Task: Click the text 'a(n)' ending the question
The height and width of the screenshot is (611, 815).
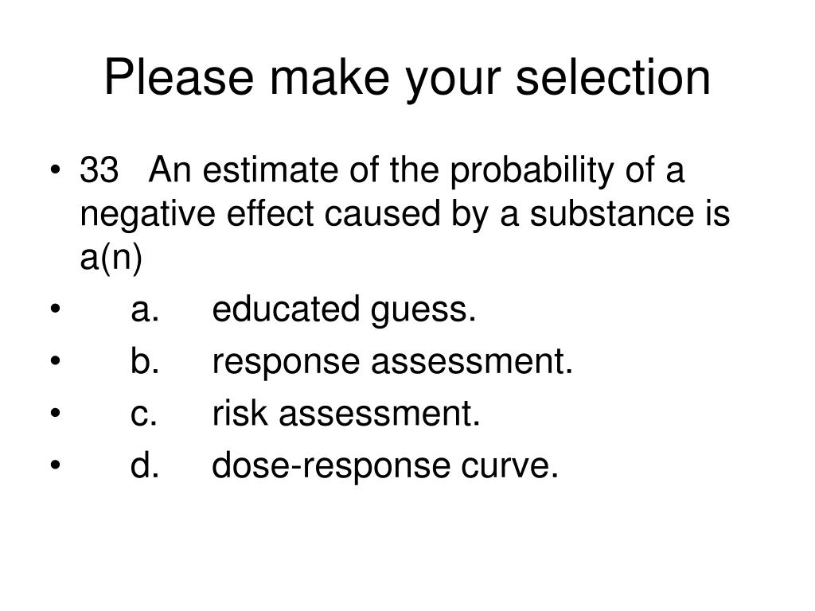Action: 111,259
